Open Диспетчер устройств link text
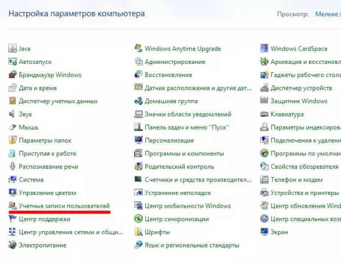The height and width of the screenshot is (262, 341). click(x=301, y=88)
